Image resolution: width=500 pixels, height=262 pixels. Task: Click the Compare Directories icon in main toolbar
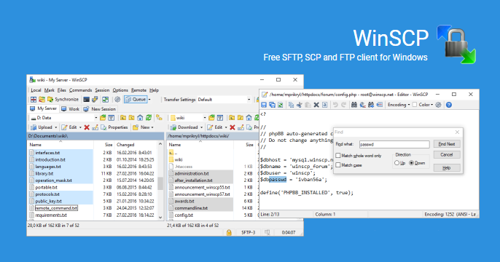tap(34, 99)
